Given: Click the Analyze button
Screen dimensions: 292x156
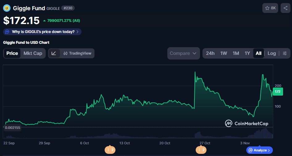Looking at the screenshot, I should coord(259,150).
